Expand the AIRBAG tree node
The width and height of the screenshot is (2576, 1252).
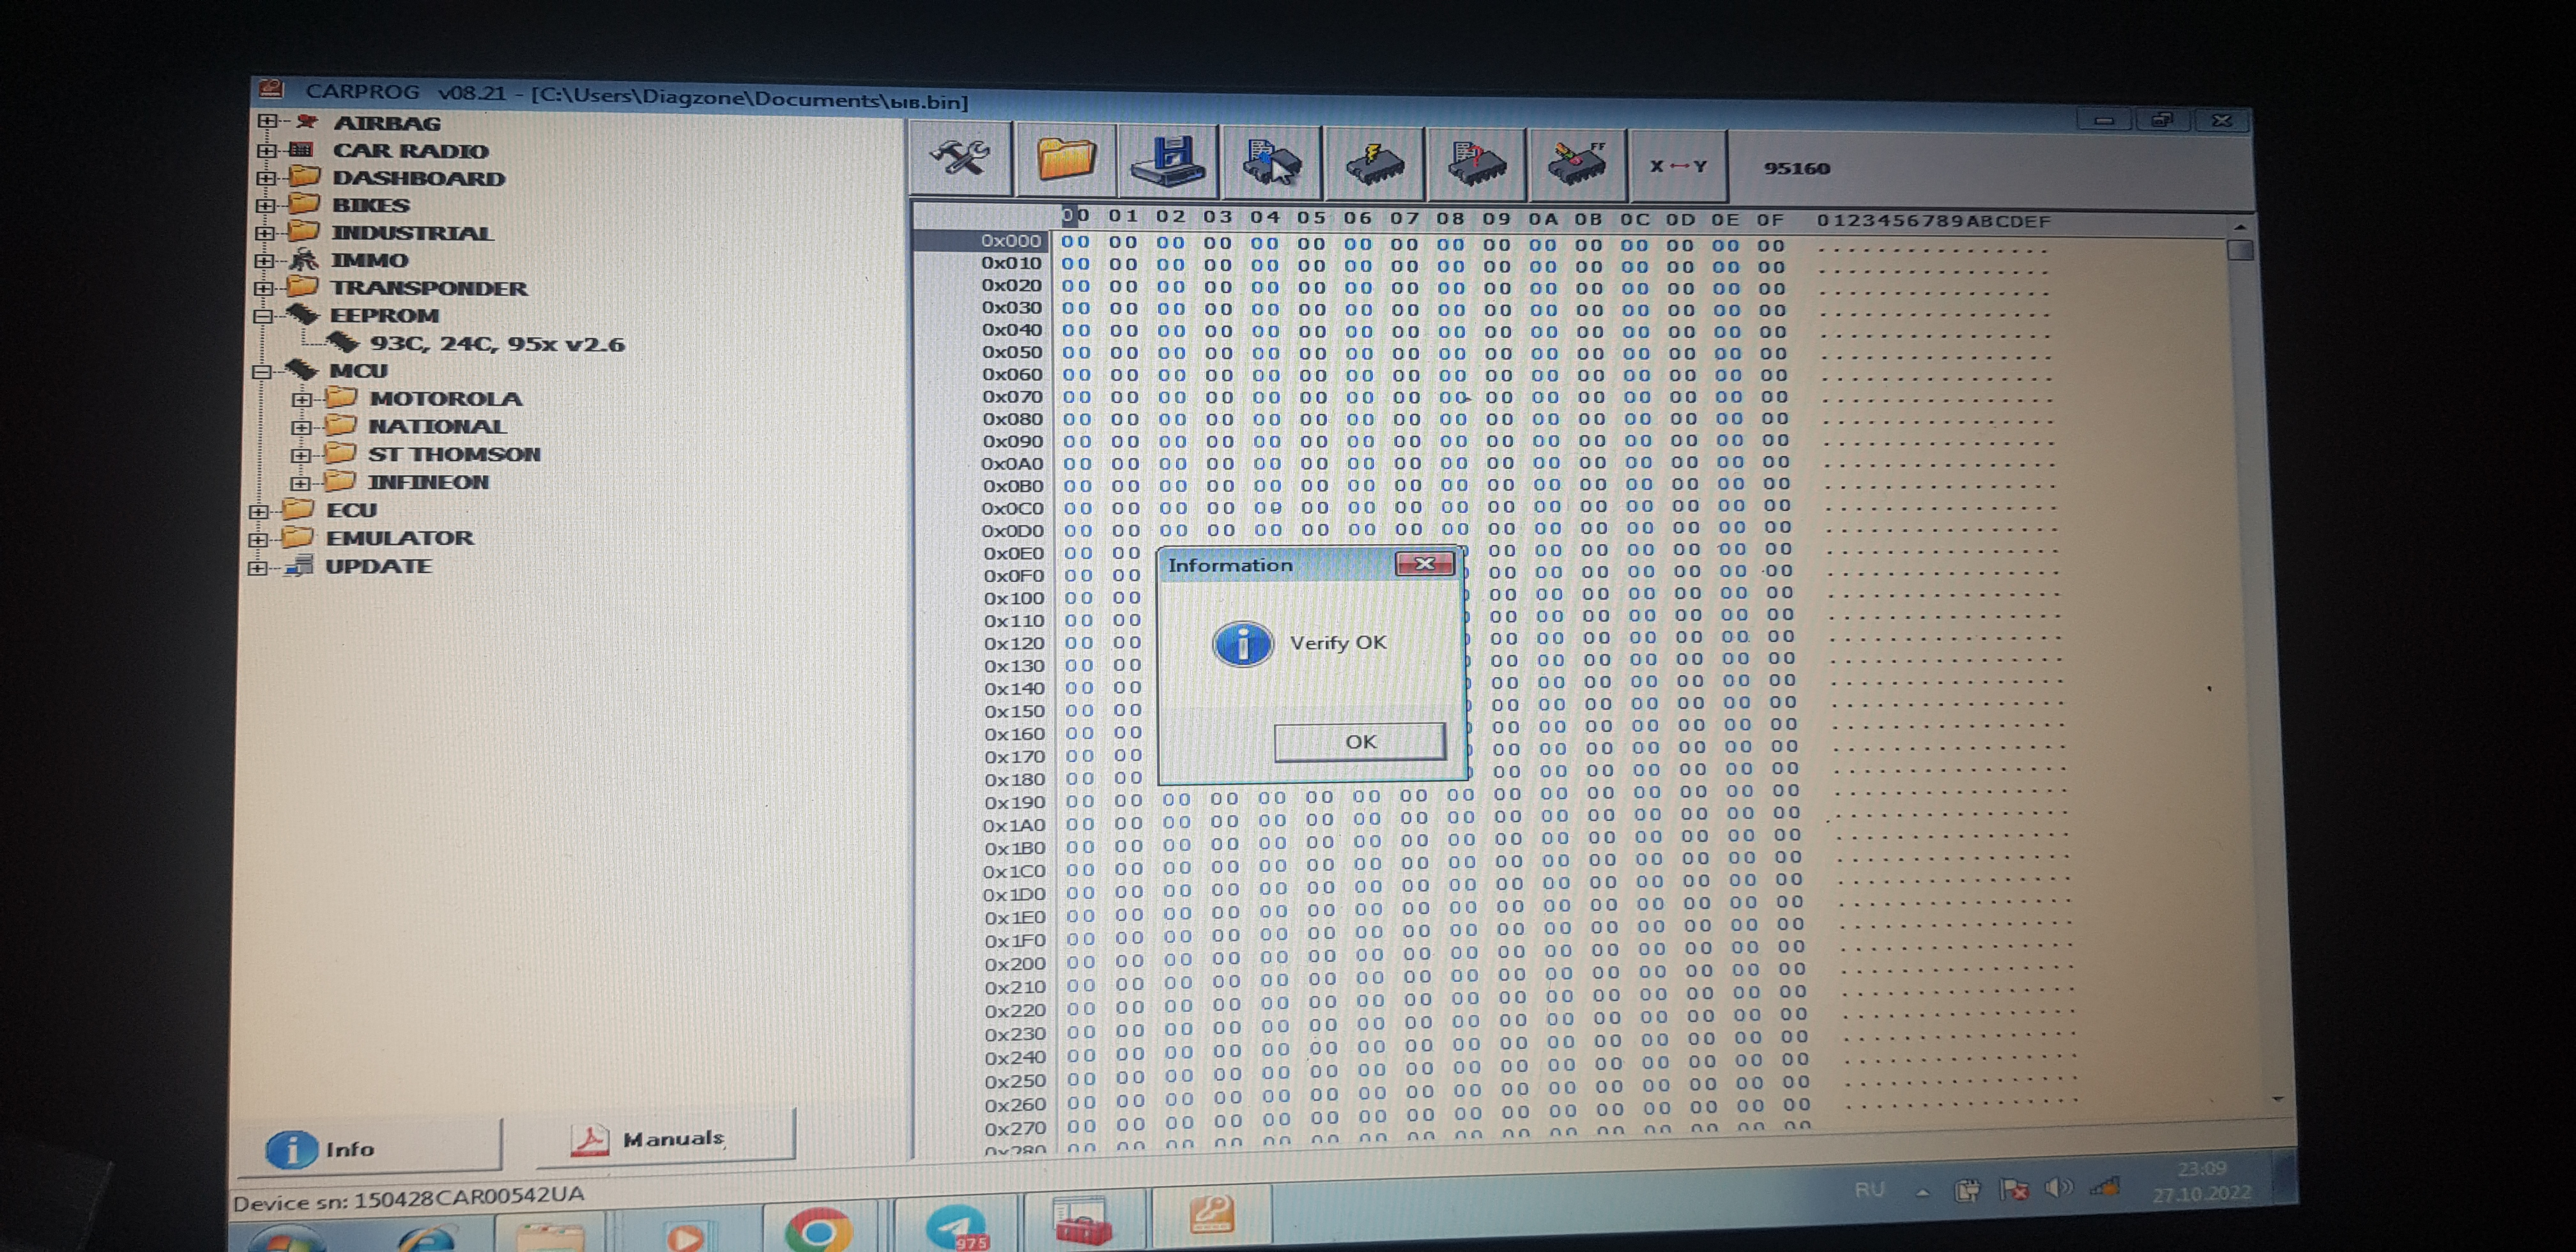pyautogui.click(x=266, y=122)
